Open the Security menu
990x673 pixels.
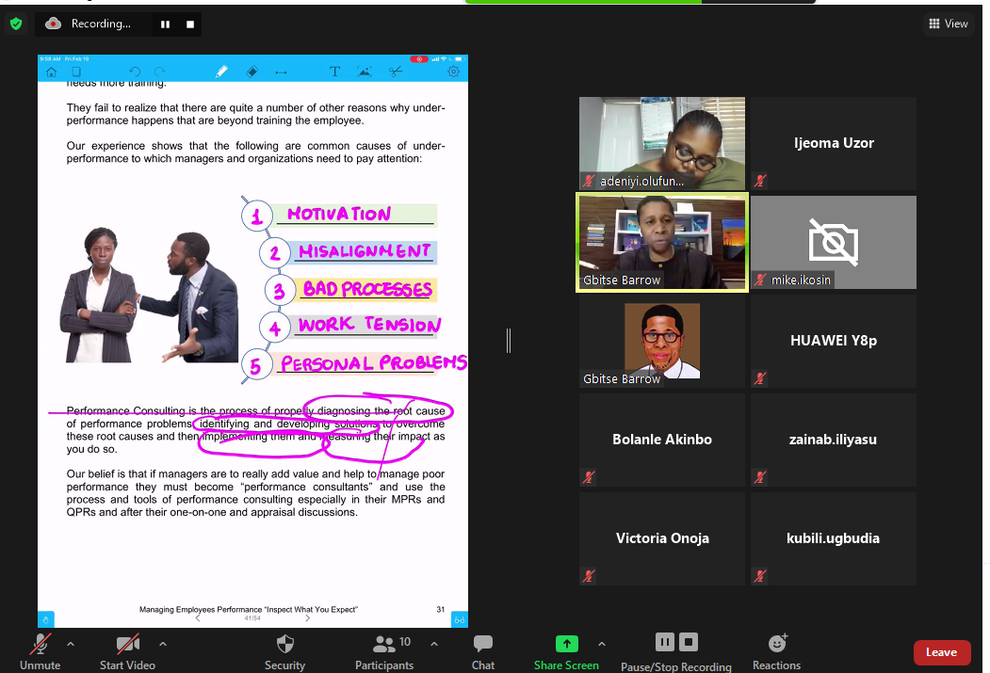coord(284,651)
